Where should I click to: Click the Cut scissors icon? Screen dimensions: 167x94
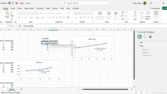click(12, 13)
